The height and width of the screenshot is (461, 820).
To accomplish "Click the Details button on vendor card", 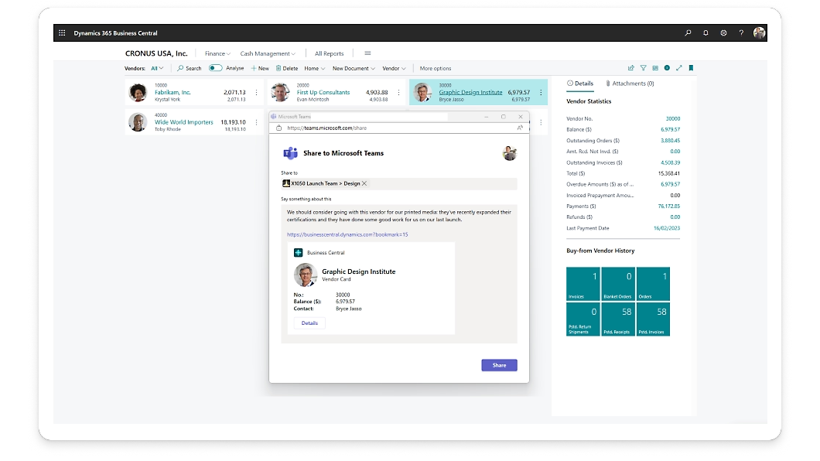I will pyautogui.click(x=309, y=323).
